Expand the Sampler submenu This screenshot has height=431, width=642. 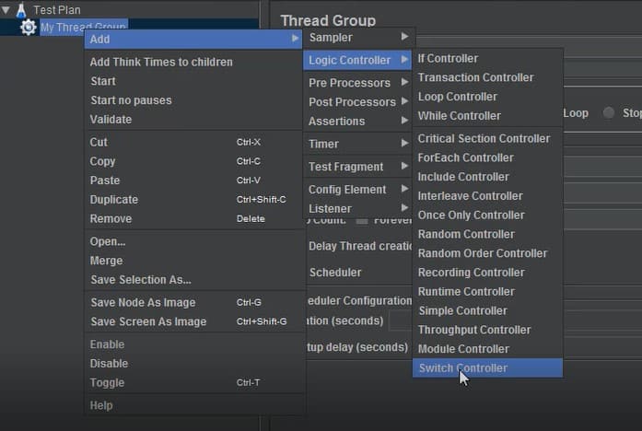pos(357,38)
